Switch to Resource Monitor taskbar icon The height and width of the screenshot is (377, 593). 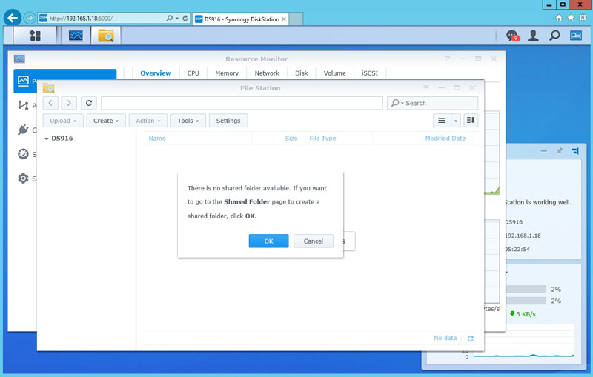[76, 36]
